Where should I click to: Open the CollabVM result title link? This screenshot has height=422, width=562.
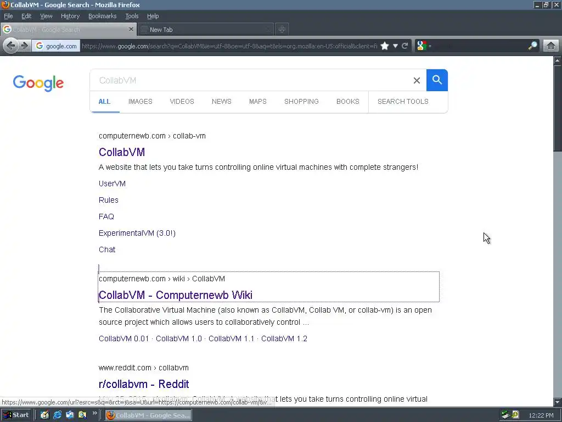[122, 152]
